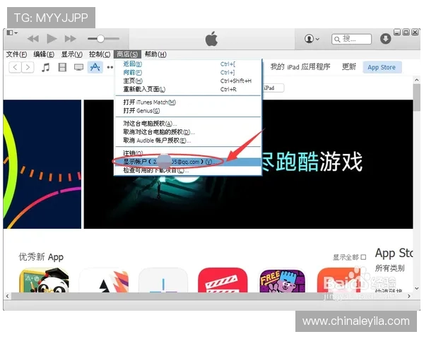The image size is (424, 339).
Task: Switch to the TV shows icon
Action: point(78,67)
